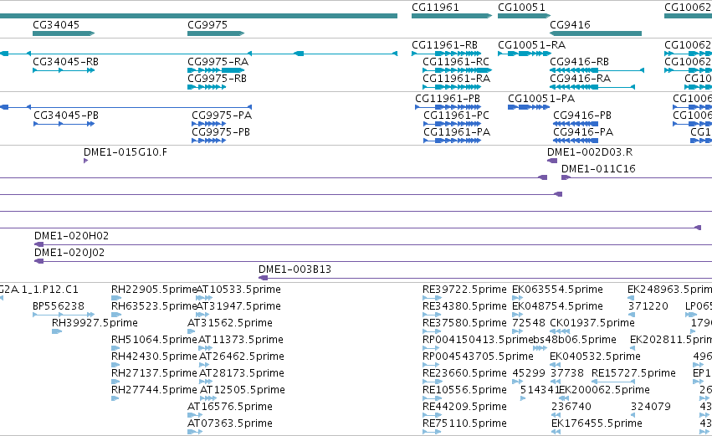Open EST EK048754.5prime
The image size is (712, 436).
[x=557, y=306]
